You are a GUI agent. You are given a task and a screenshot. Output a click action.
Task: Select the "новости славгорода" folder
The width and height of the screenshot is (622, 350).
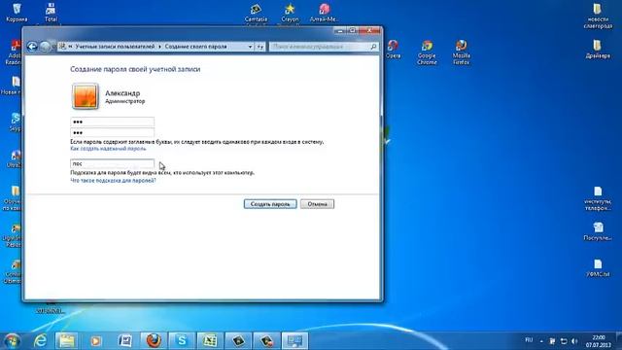598,17
